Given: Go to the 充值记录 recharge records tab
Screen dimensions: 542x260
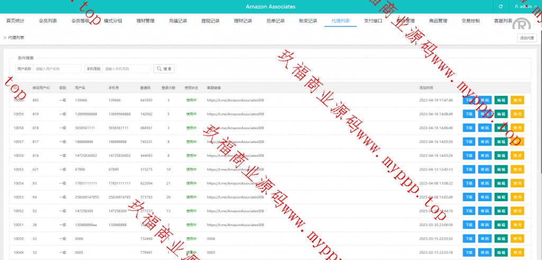Looking at the screenshot, I should [178, 21].
